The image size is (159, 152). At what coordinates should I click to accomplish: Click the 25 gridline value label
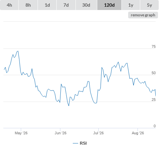pos(154,100)
